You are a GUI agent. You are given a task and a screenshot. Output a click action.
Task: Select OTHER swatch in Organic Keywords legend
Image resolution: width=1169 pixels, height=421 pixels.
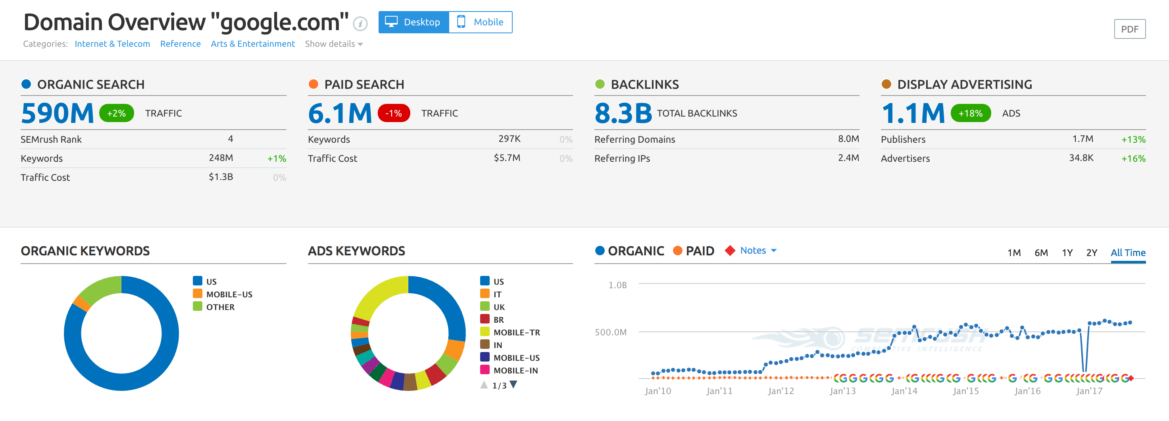pyautogui.click(x=197, y=306)
